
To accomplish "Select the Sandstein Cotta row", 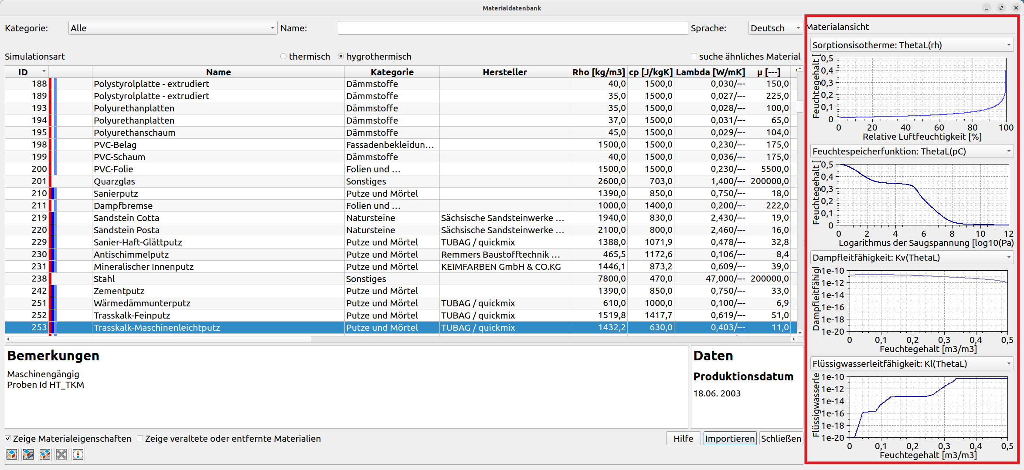I will pos(401,218).
